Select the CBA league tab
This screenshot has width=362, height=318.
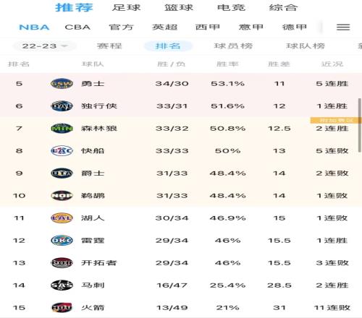pyautogui.click(x=77, y=27)
